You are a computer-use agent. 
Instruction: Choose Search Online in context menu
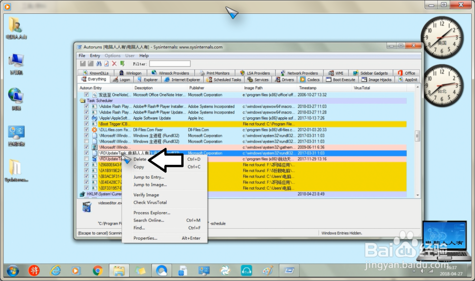[x=149, y=220]
